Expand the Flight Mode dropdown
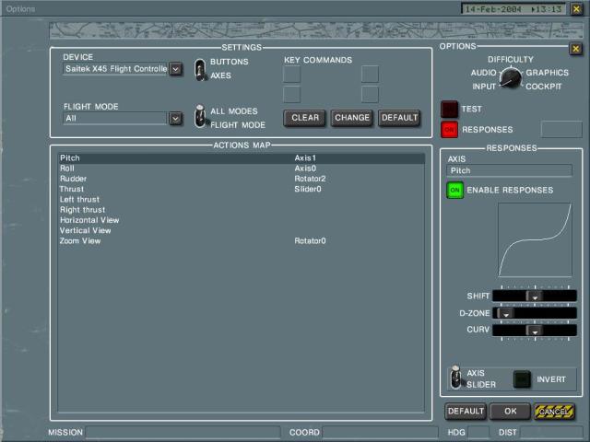Screen dimensions: 590x442 pos(175,118)
